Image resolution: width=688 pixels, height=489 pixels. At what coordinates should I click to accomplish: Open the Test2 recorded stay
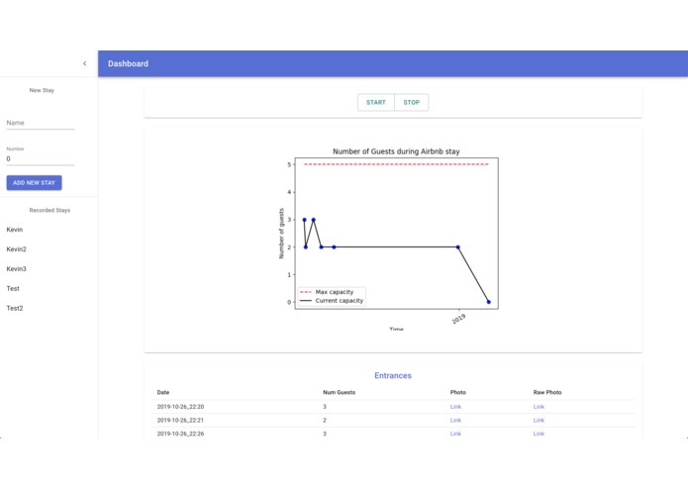[15, 308]
